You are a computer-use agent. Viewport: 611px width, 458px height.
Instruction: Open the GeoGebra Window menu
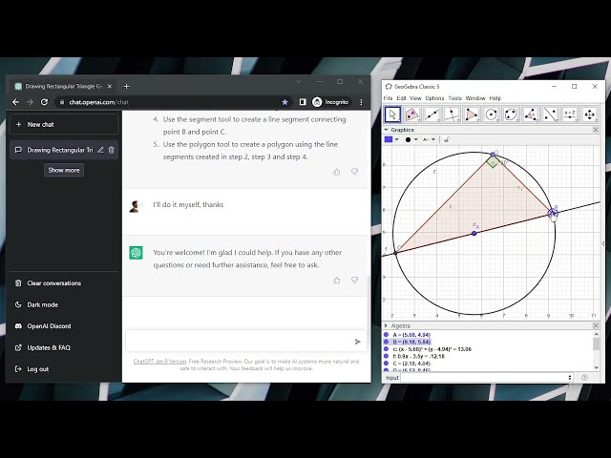(475, 98)
